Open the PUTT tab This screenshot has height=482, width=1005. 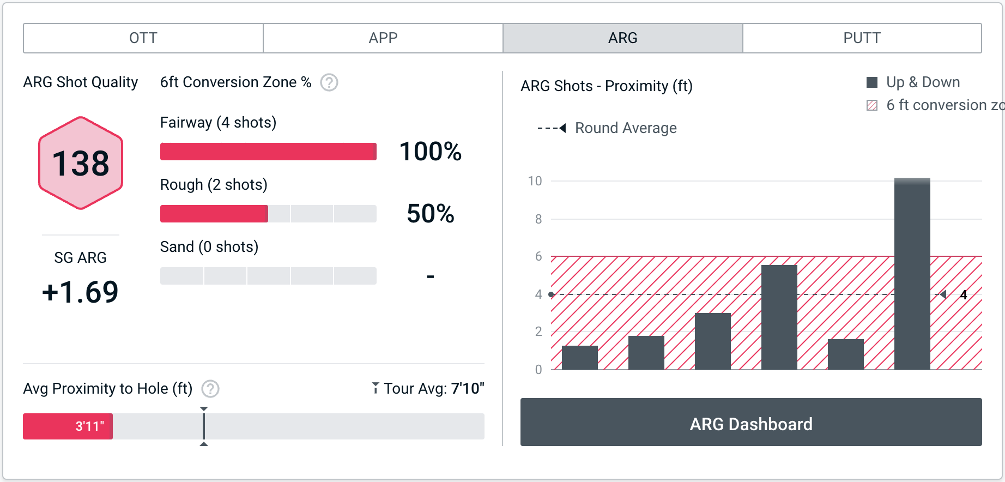click(862, 38)
